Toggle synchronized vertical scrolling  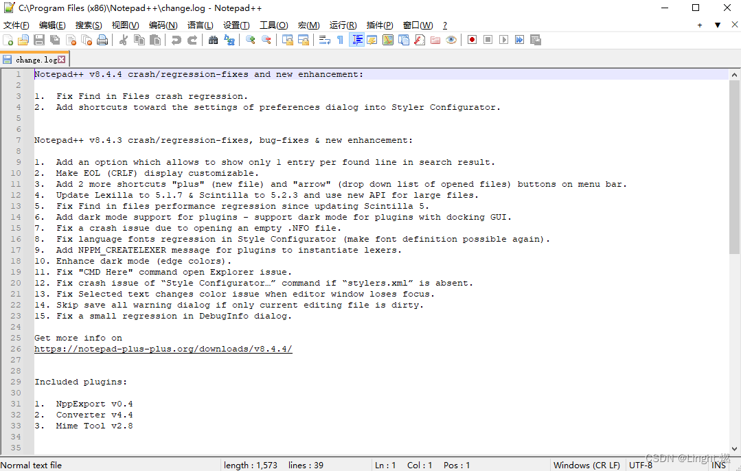tap(287, 40)
